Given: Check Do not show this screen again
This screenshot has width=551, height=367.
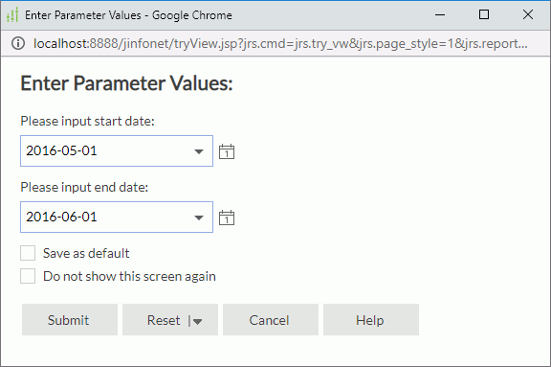Looking at the screenshot, I should click(x=28, y=276).
